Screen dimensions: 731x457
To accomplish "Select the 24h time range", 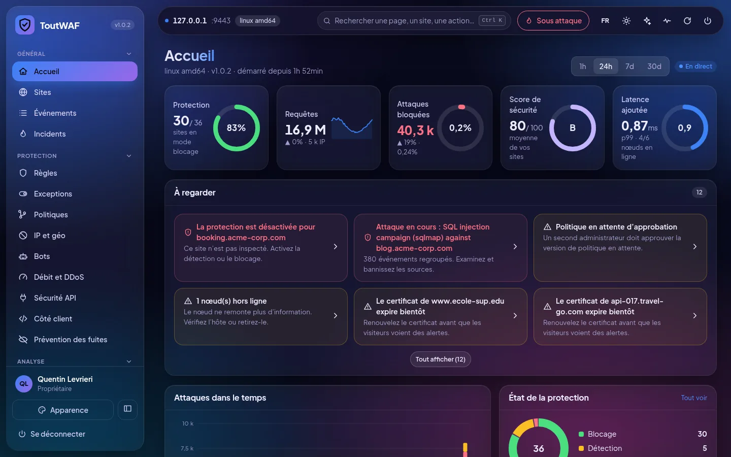I will pos(606,67).
